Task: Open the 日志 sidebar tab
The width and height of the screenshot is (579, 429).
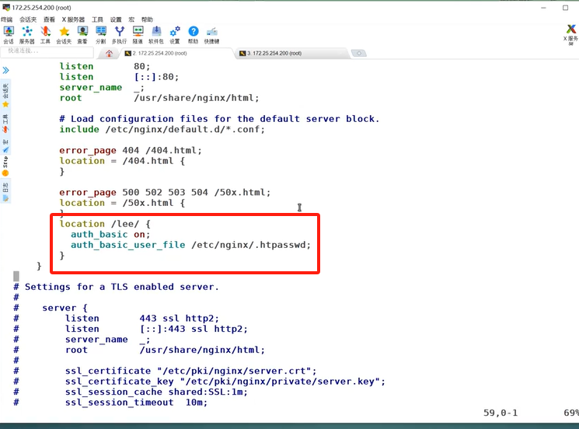Action: coord(5,192)
